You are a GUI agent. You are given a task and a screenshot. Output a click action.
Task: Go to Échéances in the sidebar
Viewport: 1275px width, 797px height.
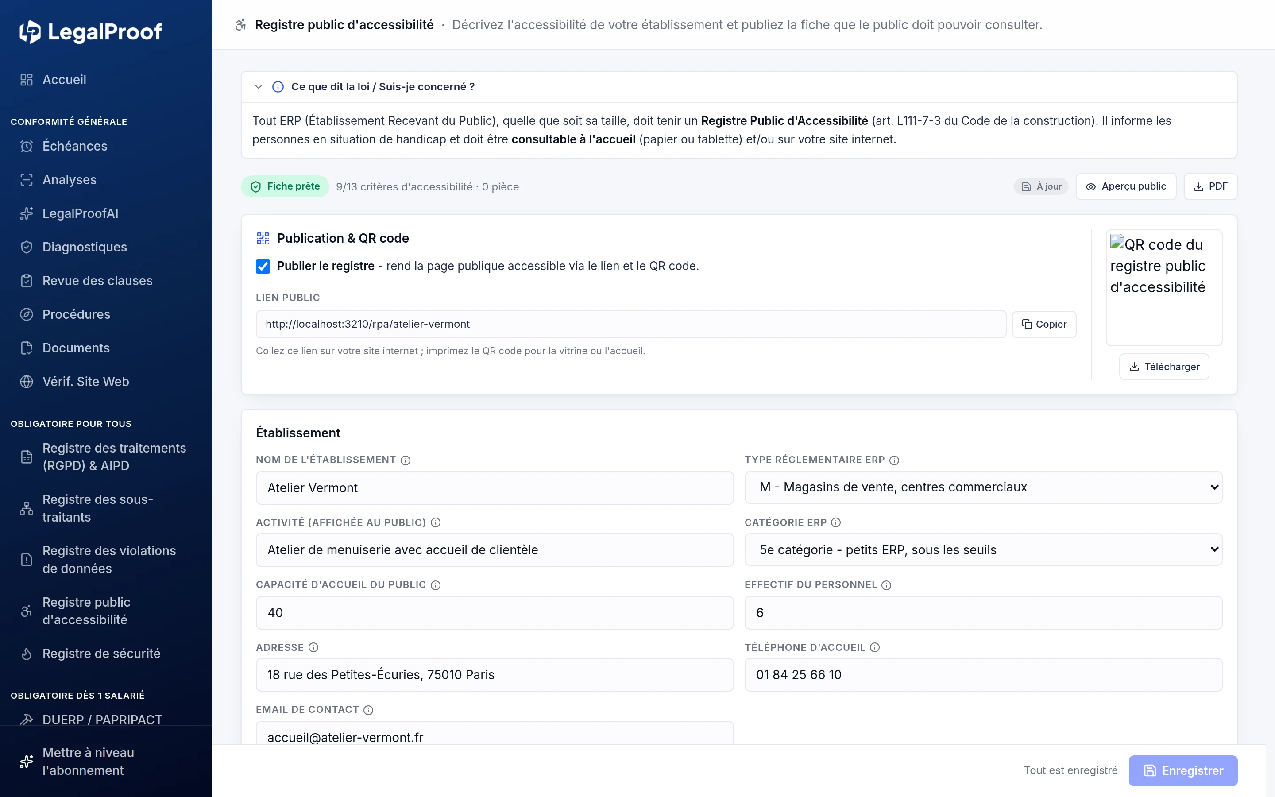tap(106, 146)
